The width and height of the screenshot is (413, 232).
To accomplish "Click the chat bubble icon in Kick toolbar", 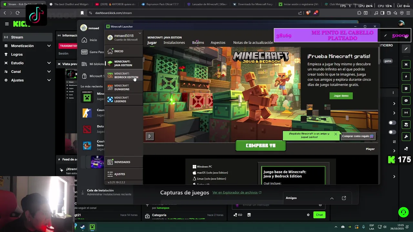I will (x=406, y=101).
